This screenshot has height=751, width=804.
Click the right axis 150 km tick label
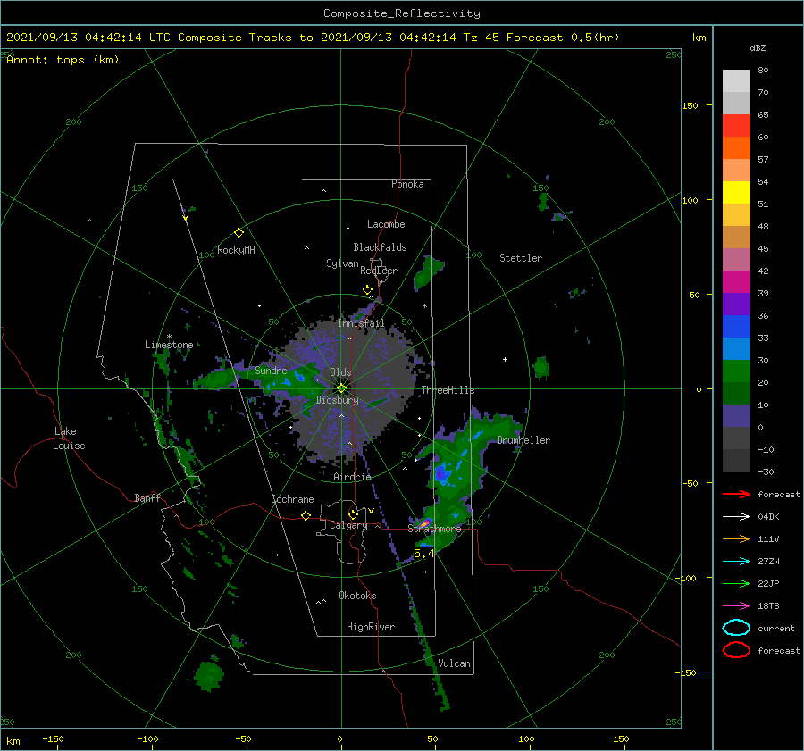(x=690, y=105)
